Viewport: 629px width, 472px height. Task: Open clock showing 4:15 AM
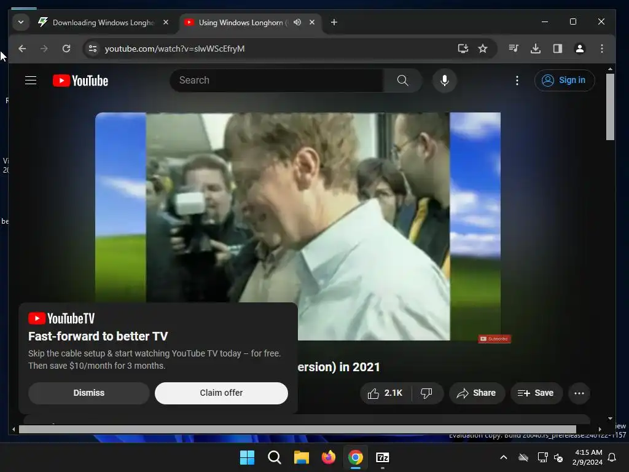tap(587, 457)
